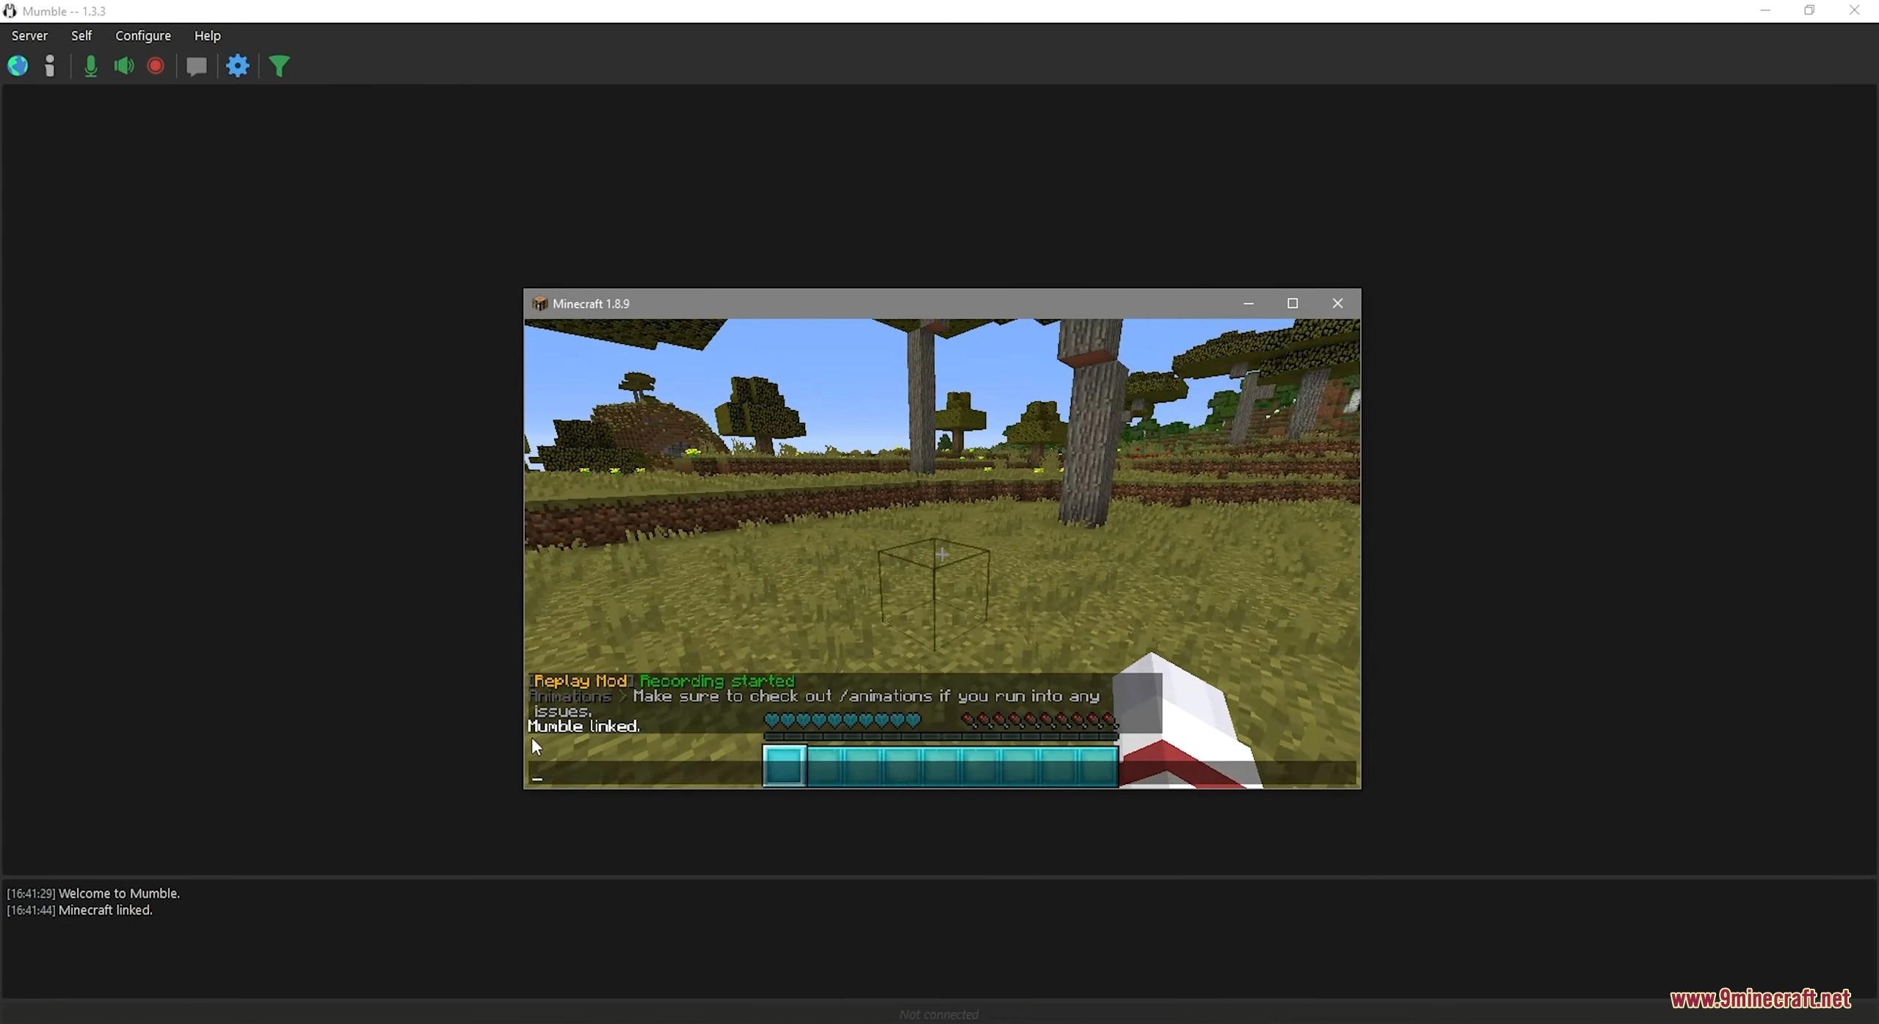This screenshot has height=1024, width=1879.
Task: Restore down the Mumble main window
Action: click(x=1809, y=10)
